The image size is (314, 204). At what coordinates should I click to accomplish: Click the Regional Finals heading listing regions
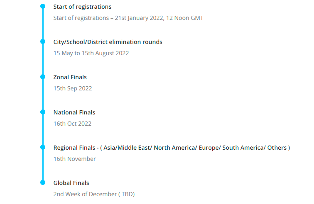click(172, 148)
